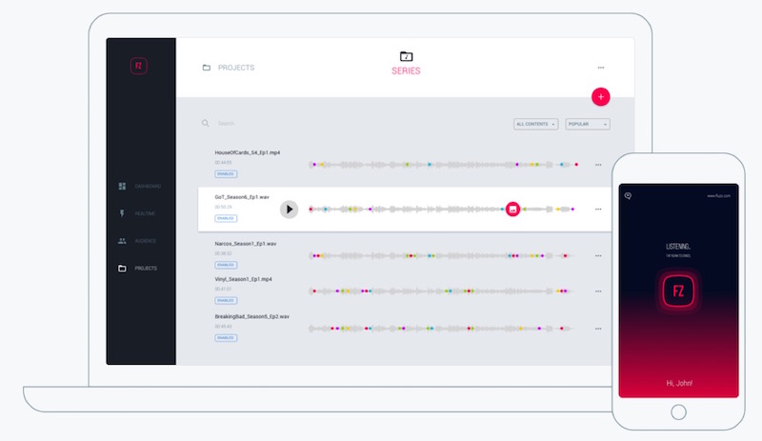Screen dimensions: 762x441
Task: Toggle Enabled badge for Vinyl_Season1_Ep1.mp4
Action: tap(226, 300)
